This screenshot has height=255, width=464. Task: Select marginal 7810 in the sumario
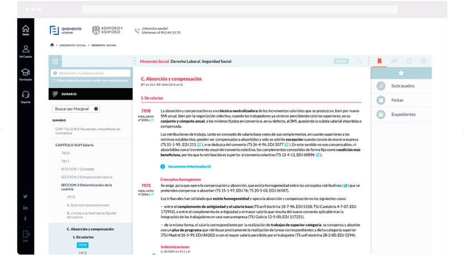click(65, 153)
